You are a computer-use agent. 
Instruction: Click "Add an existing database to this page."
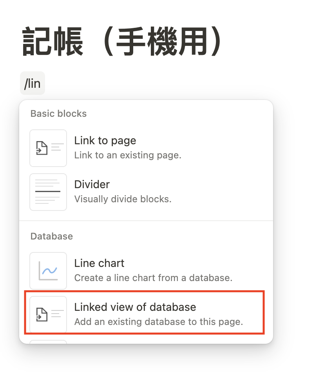click(159, 322)
